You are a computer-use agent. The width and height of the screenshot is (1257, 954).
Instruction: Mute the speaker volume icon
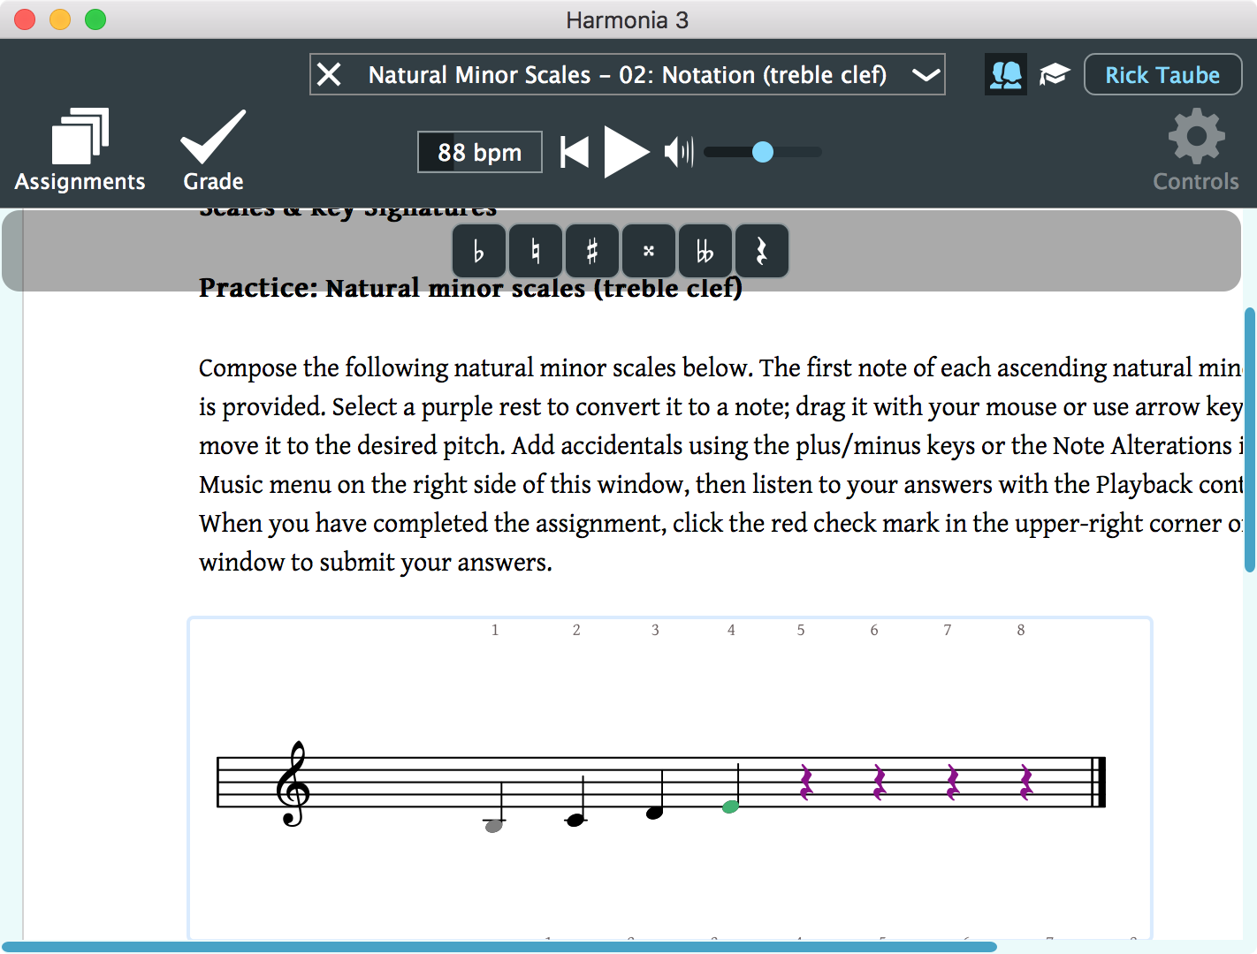[x=679, y=152]
